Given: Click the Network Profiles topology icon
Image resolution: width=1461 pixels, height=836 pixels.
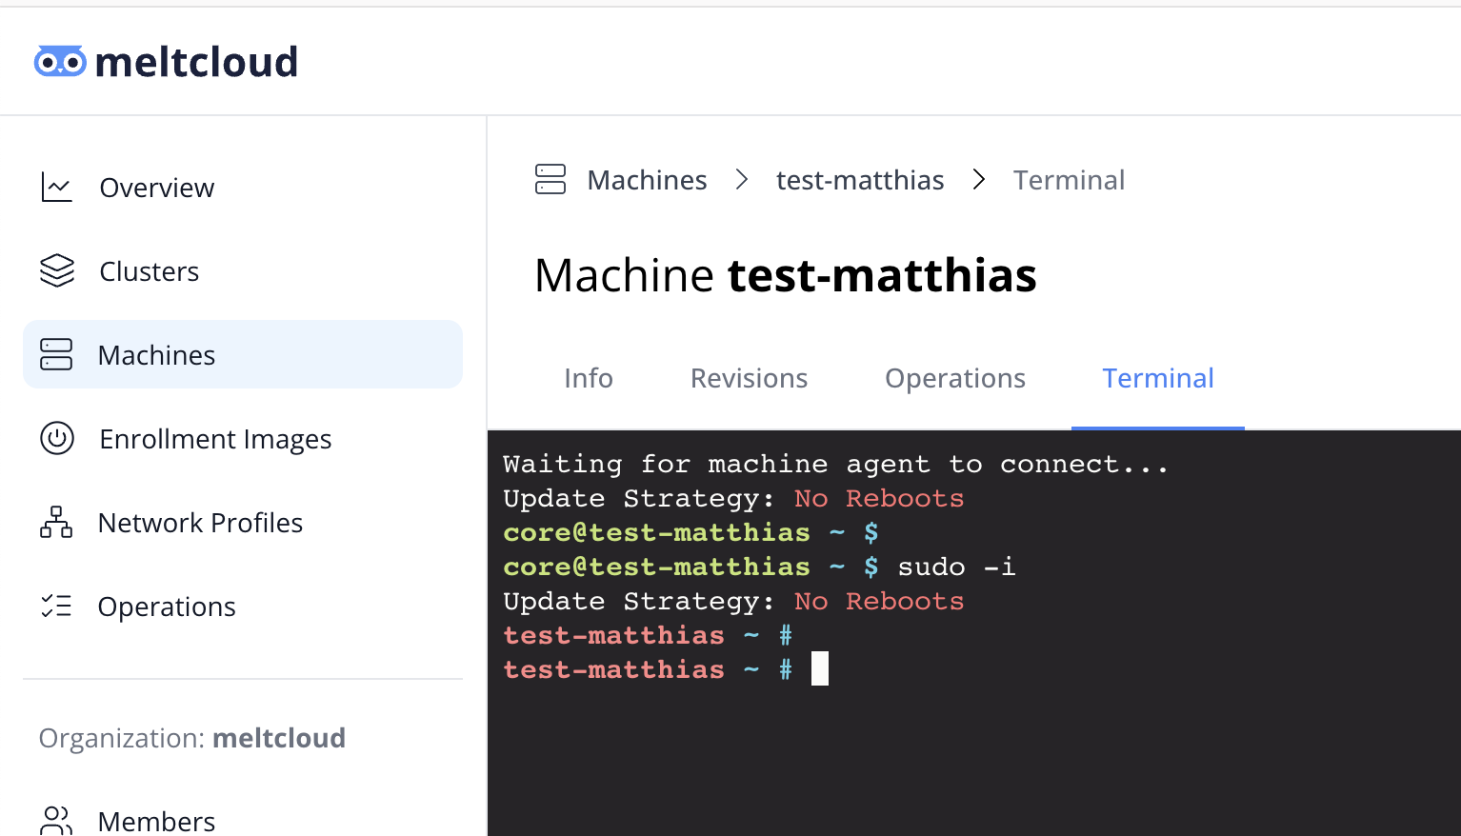Looking at the screenshot, I should (56, 523).
